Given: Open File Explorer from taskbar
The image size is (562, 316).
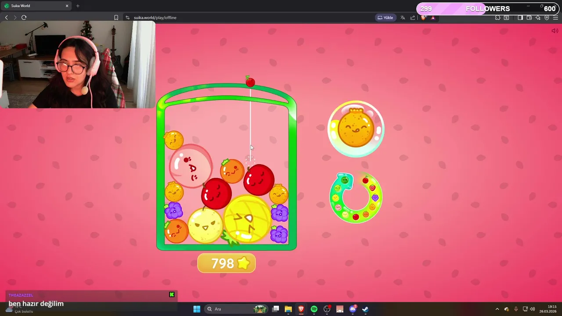Looking at the screenshot, I should click(x=288, y=309).
